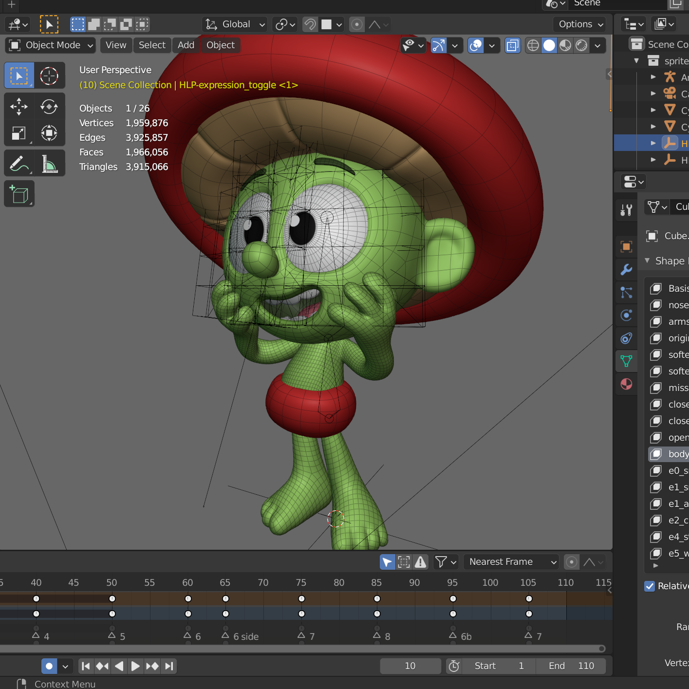The width and height of the screenshot is (689, 689).
Task: Choose the Move tool
Action: (x=19, y=107)
